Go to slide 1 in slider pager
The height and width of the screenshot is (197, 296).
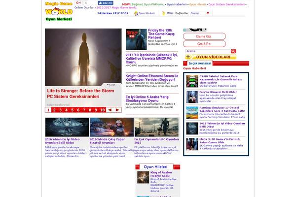tap(48, 110)
